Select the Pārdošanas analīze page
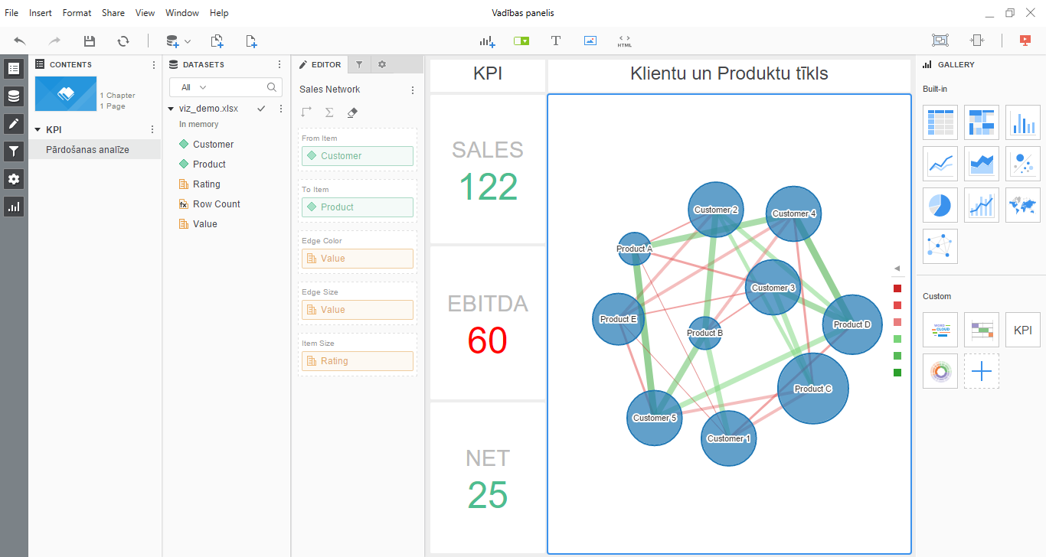This screenshot has height=557, width=1046. click(87, 150)
